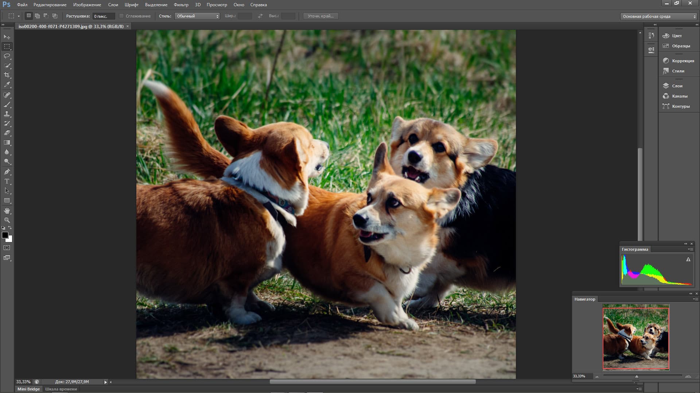Select the Pen tool
Image resolution: width=700 pixels, height=393 pixels.
[x=7, y=171]
